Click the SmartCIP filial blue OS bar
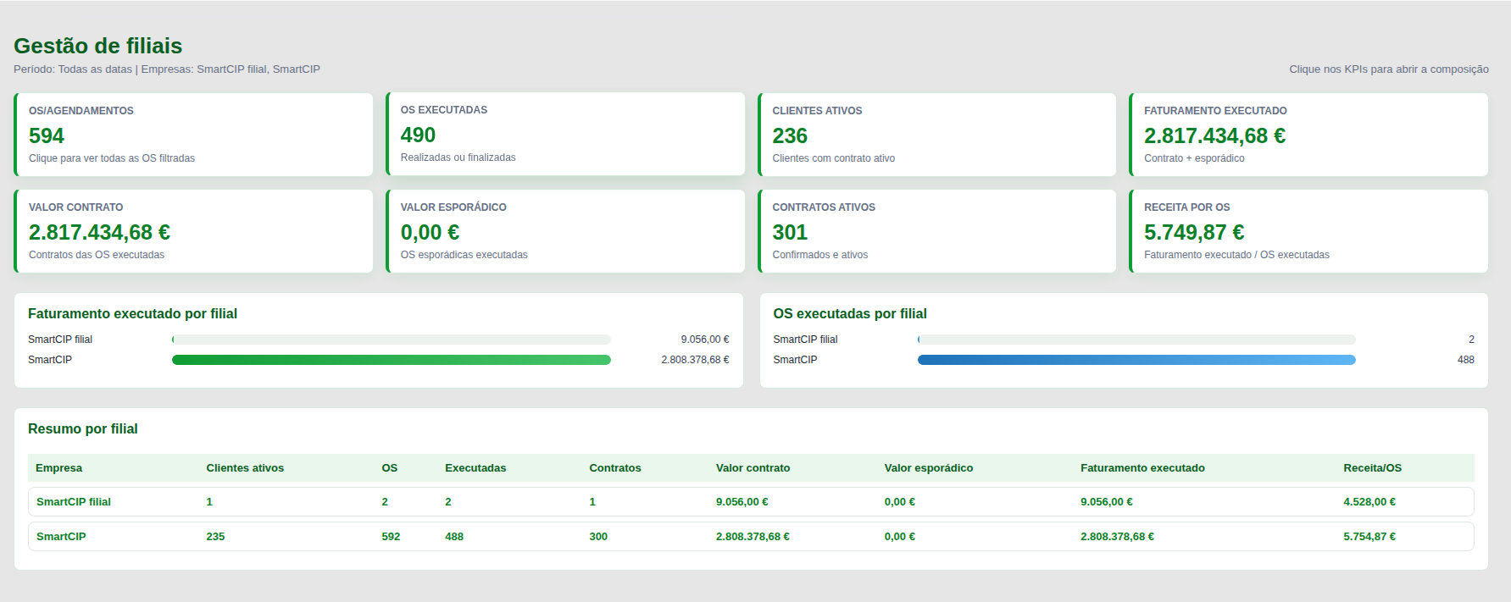The image size is (1511, 602). point(1136,340)
